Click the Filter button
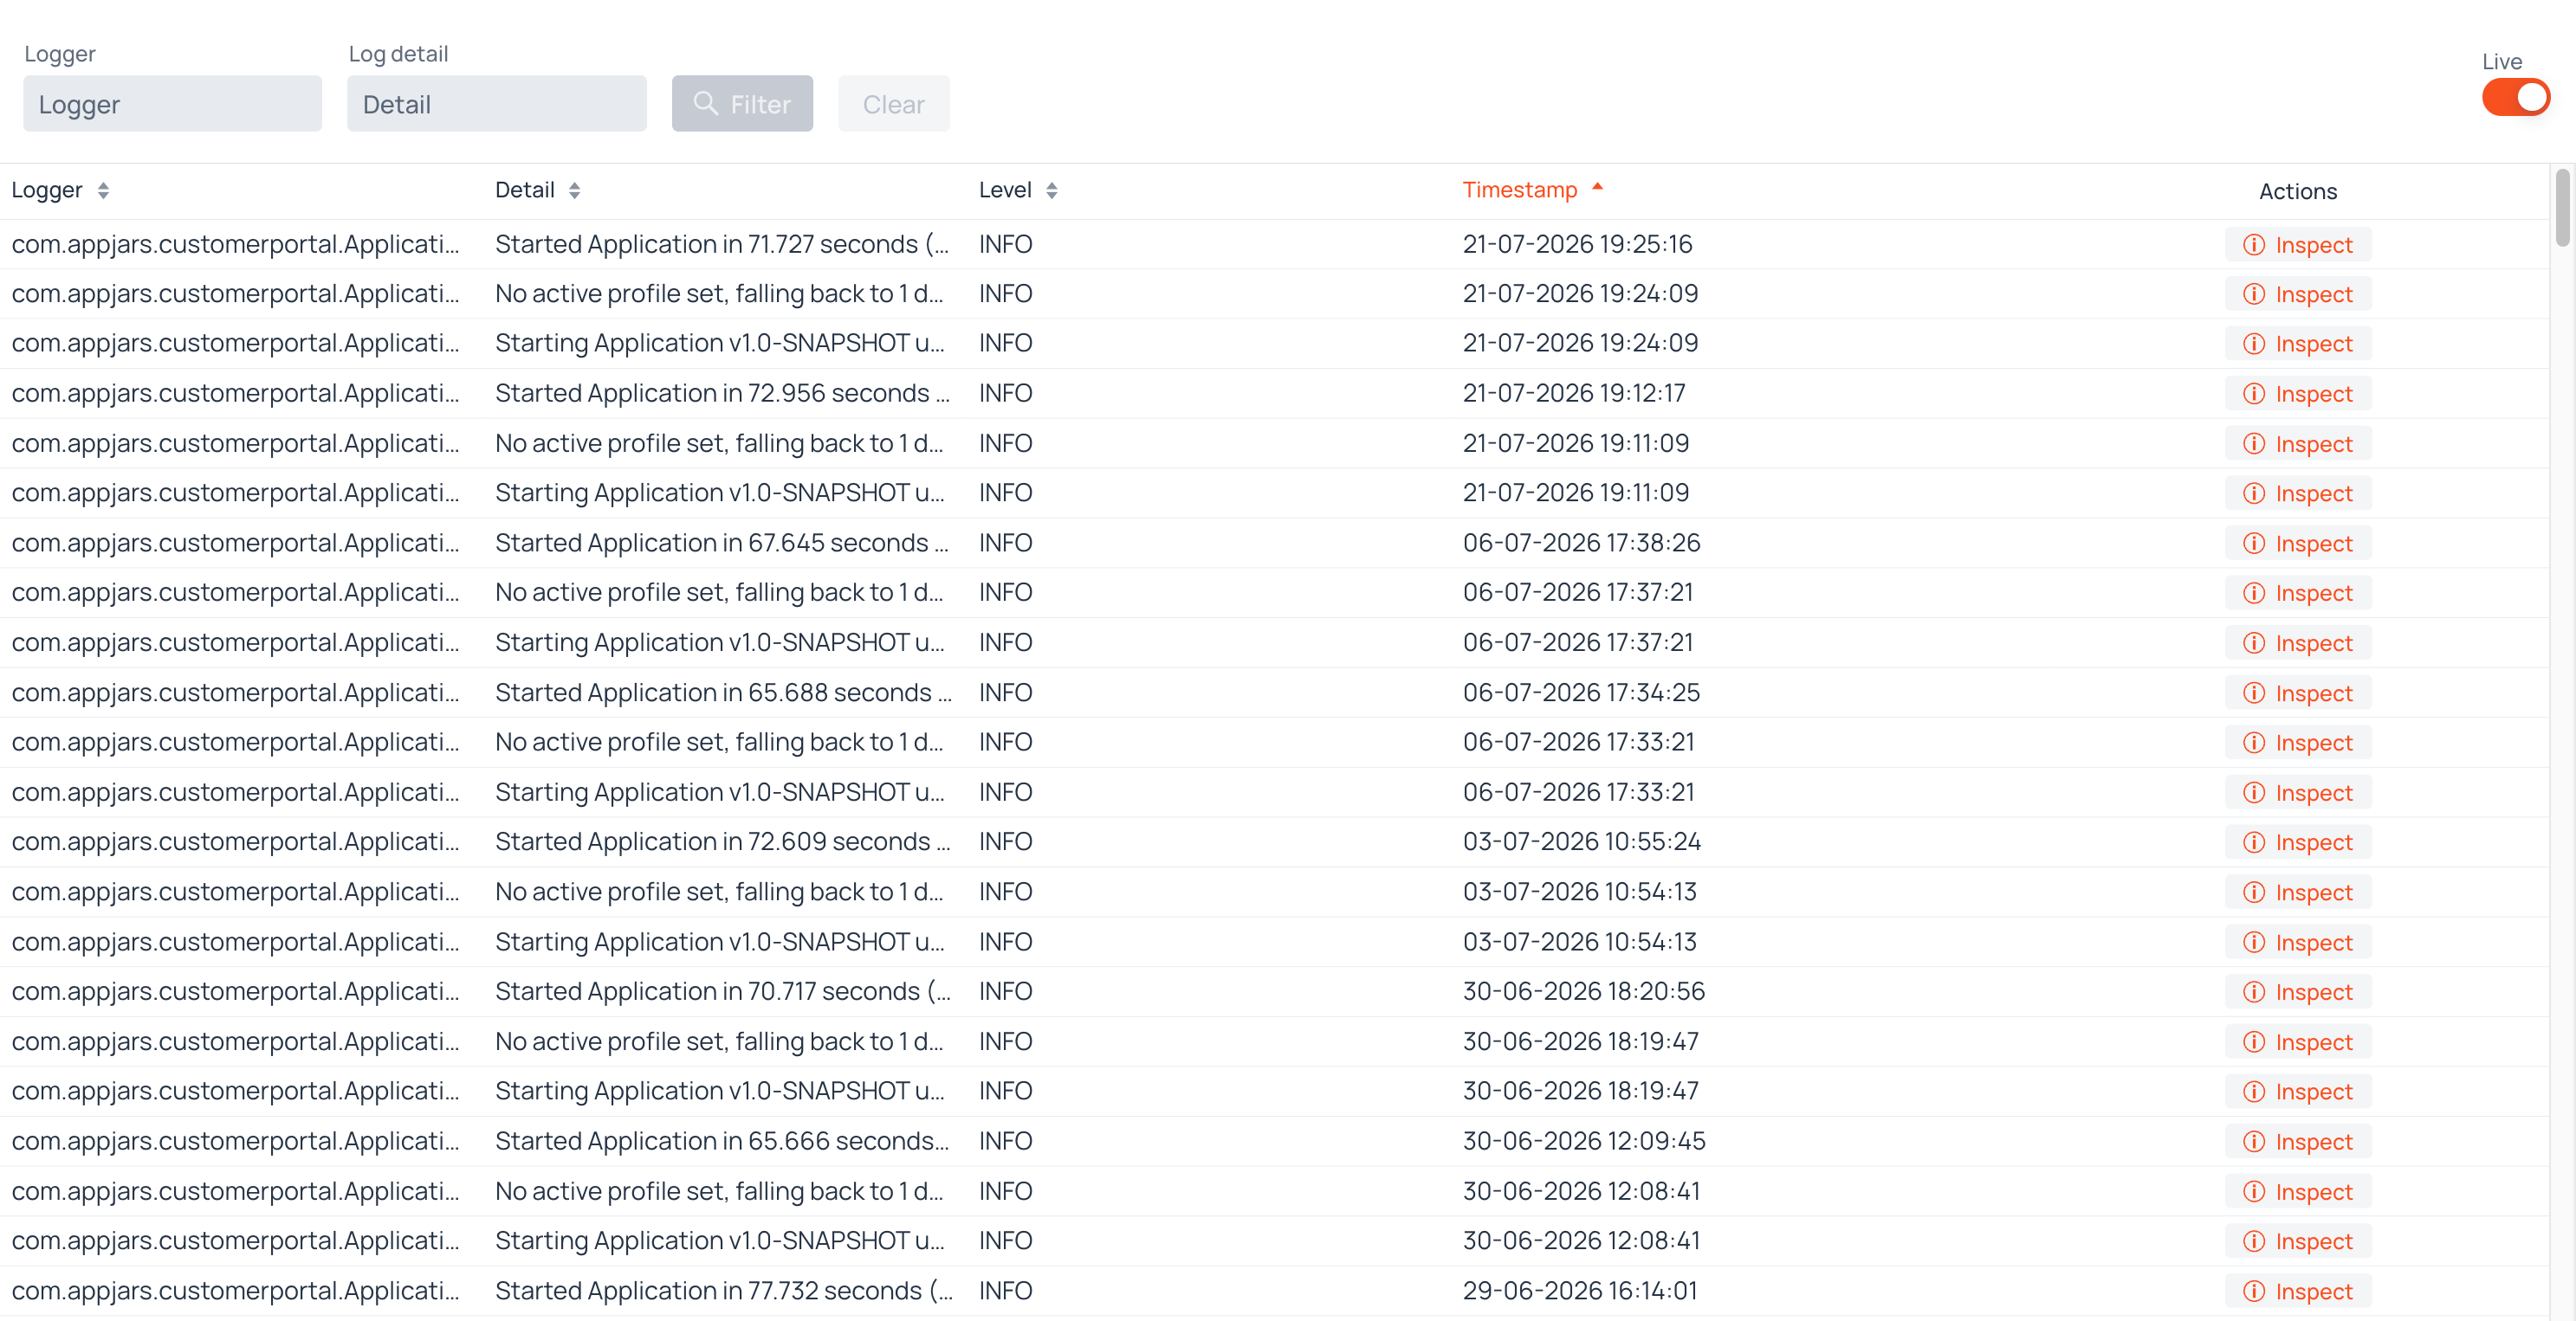The width and height of the screenshot is (2576, 1321). pos(742,104)
